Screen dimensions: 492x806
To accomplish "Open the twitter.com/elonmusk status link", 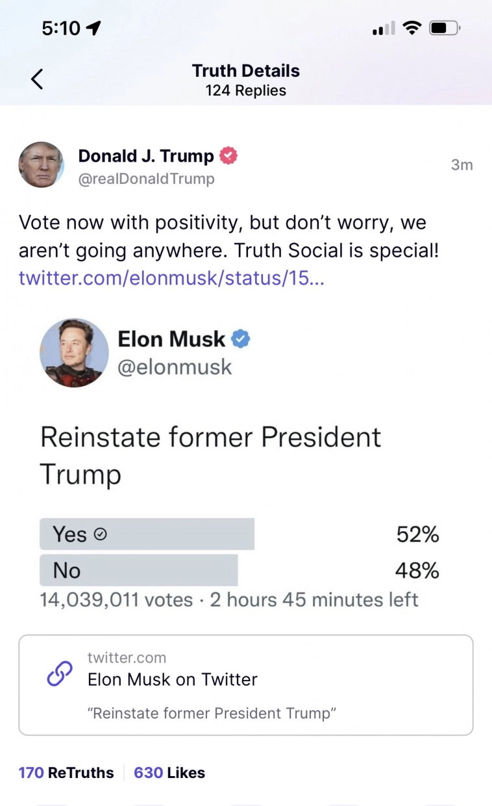I will click(x=171, y=278).
